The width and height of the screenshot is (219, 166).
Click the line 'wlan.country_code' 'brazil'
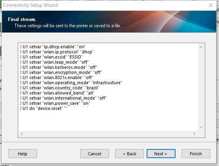tap(60, 88)
